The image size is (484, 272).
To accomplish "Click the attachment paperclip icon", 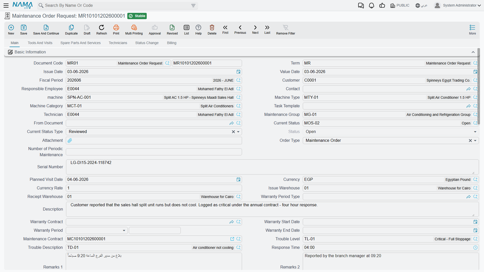I will tap(70, 141).
